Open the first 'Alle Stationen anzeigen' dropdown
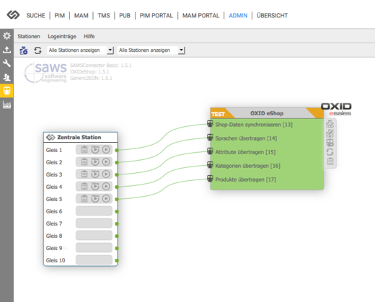Image resolution: width=375 pixels, height=302 pixels. tap(80, 50)
